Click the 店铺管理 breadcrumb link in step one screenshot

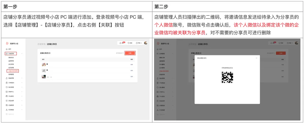41,44
